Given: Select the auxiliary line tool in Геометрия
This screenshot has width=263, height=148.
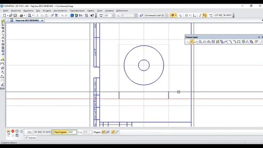Looking at the screenshot, I should point(192,42).
